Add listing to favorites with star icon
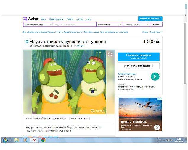The width and height of the screenshot is (188, 150). click(x=27, y=42)
